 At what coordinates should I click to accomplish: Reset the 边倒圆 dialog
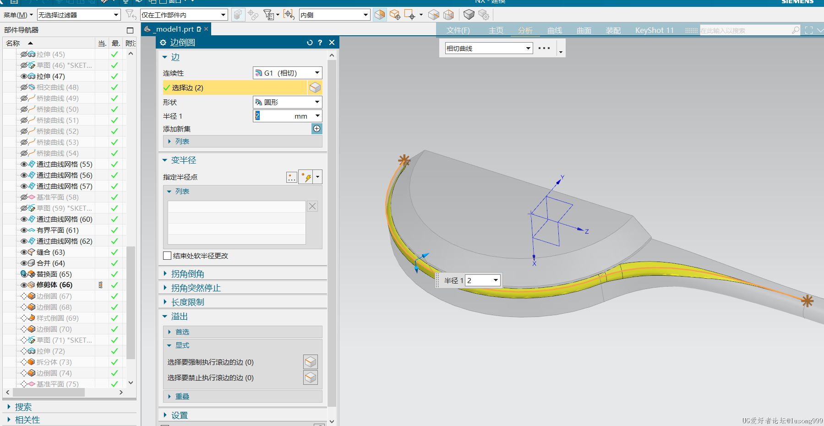pos(310,43)
